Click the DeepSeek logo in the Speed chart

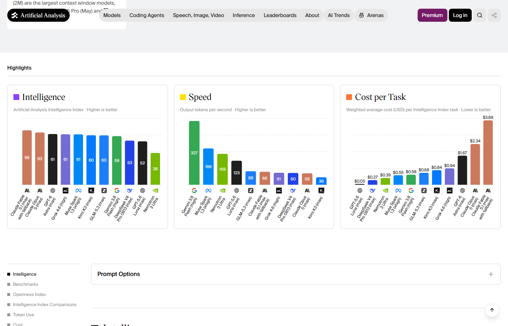tap(293, 191)
